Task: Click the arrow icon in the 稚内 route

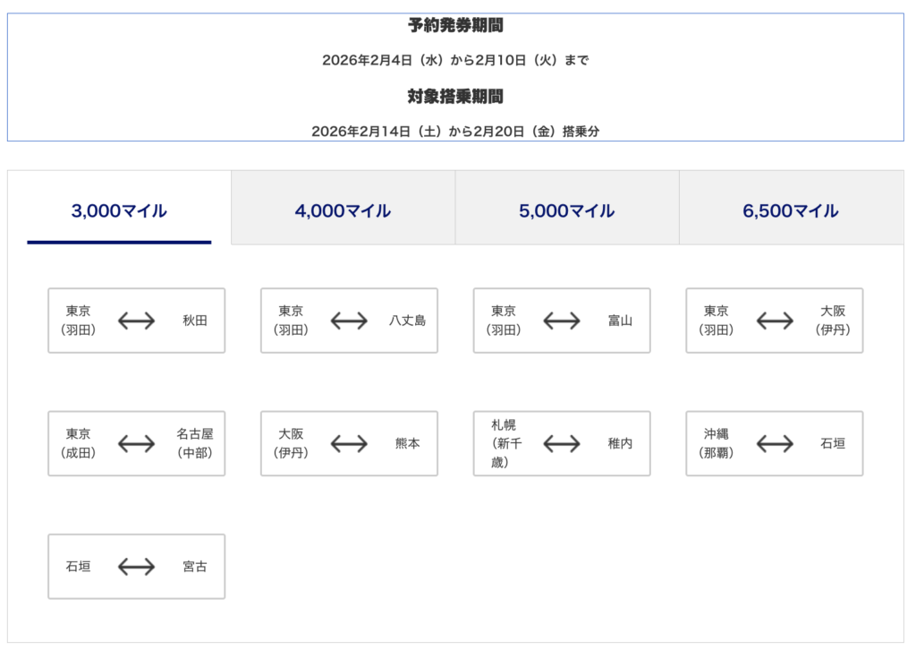Action: (562, 443)
